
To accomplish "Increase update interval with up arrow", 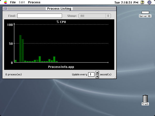I will tap(97, 73).
